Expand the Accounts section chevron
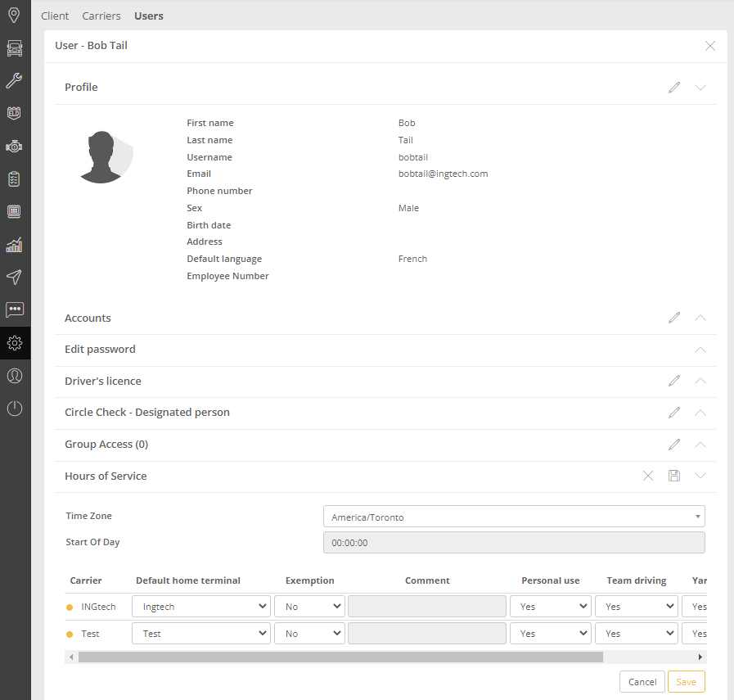This screenshot has height=700, width=734. 700,318
